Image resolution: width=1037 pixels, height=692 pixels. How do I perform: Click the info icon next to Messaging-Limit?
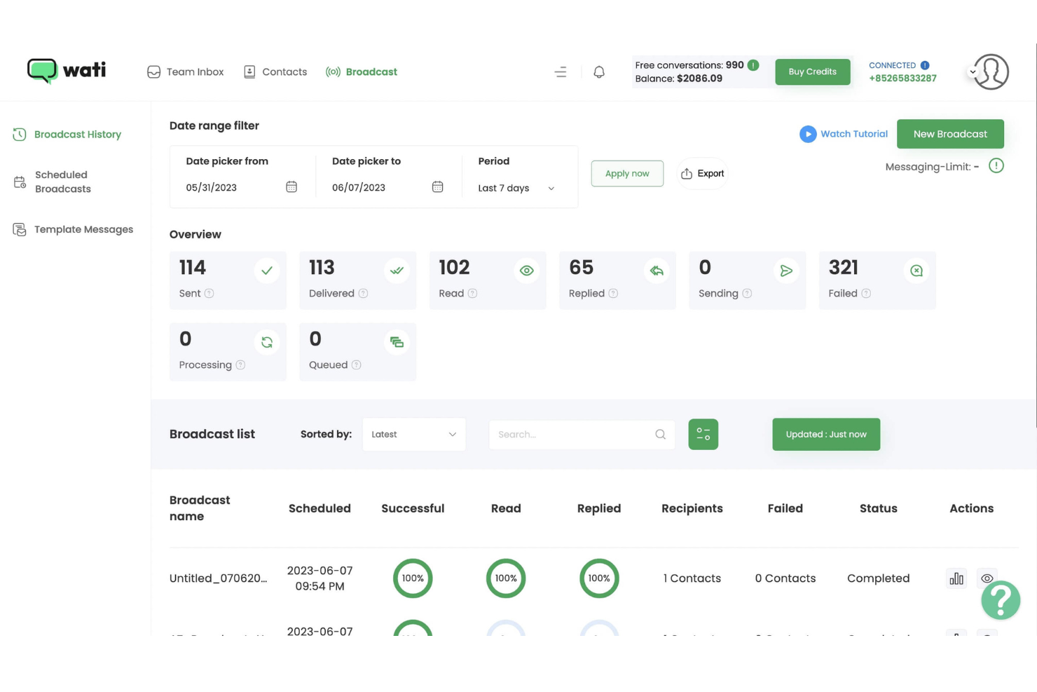[996, 165]
